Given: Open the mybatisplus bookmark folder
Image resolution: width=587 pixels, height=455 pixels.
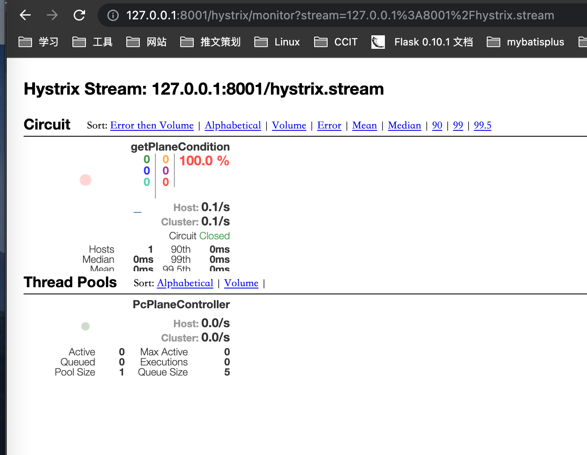Looking at the screenshot, I should click(526, 42).
